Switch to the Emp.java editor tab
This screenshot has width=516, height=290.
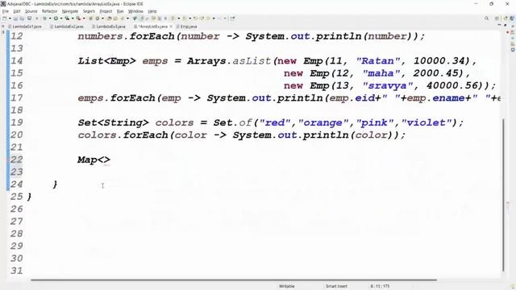click(x=186, y=27)
